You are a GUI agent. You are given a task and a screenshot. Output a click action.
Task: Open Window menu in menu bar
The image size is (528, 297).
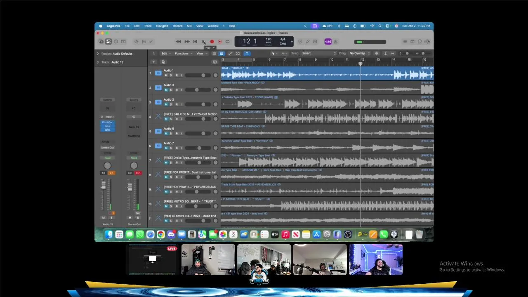point(213,26)
